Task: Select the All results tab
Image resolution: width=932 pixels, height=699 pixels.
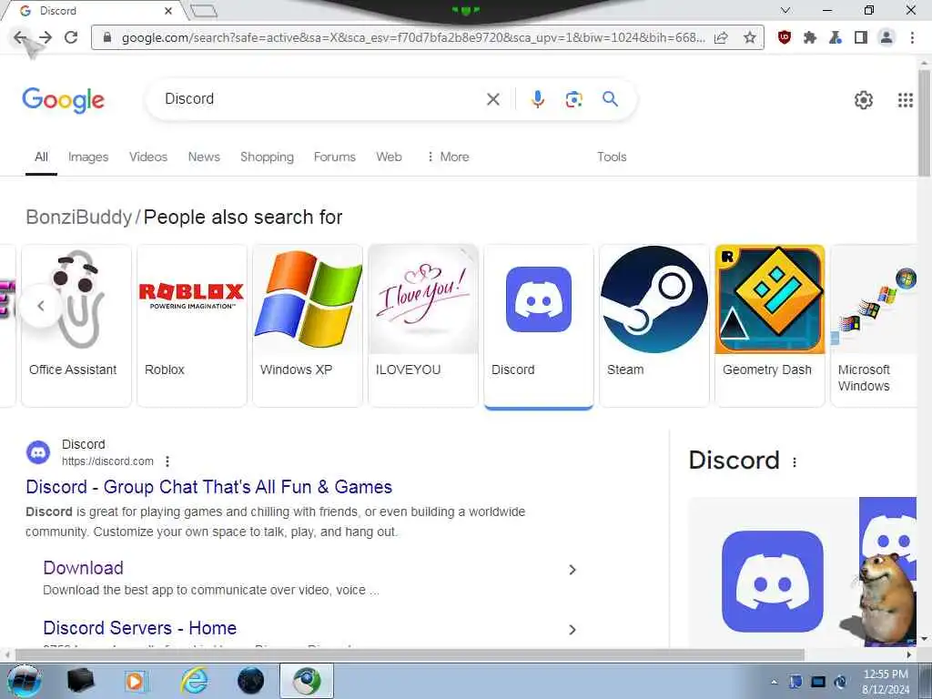Action: (x=41, y=157)
